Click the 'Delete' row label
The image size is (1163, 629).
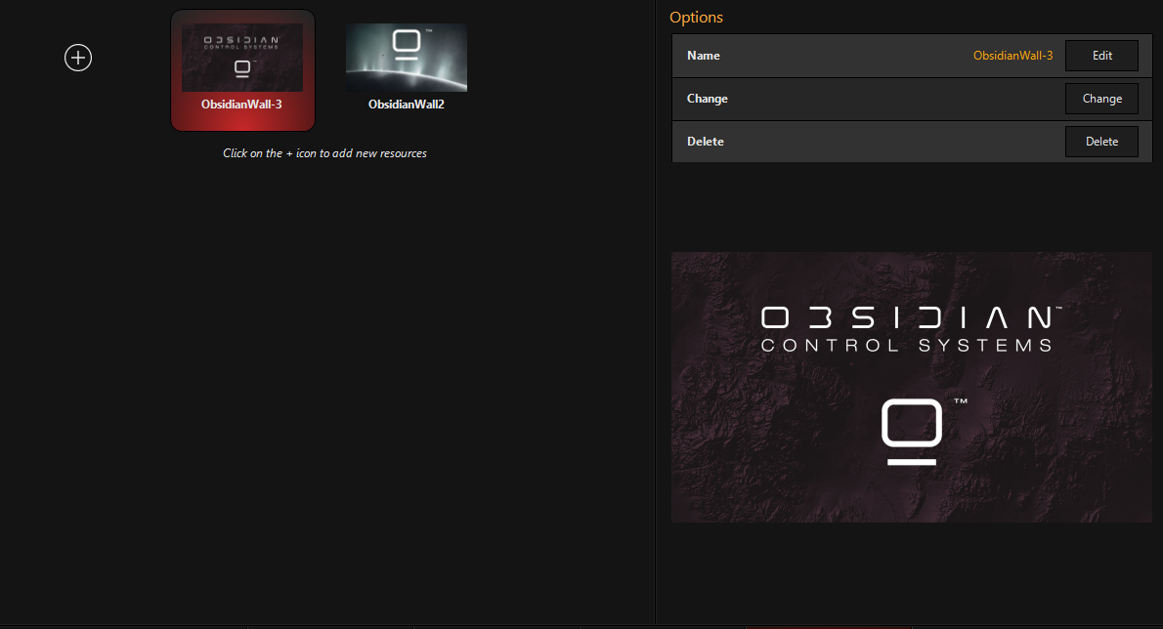705,142
